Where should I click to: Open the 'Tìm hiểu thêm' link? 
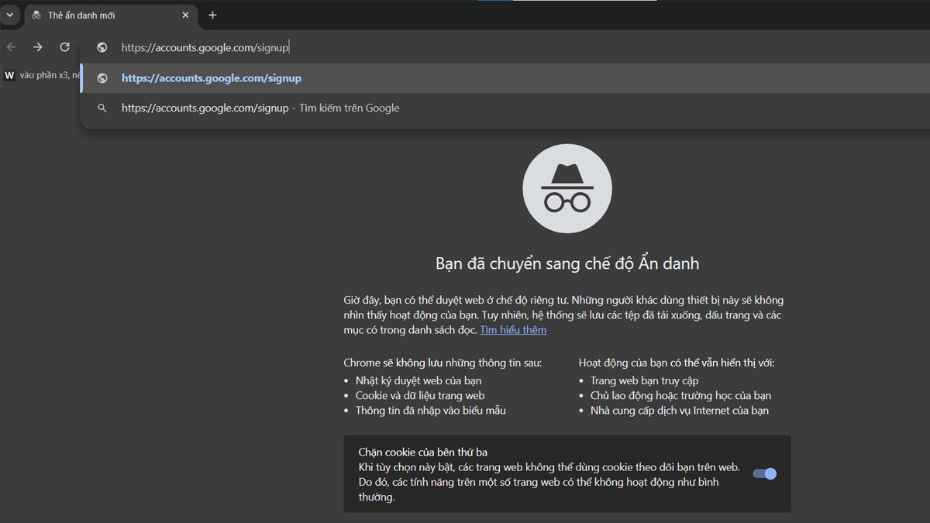(512, 329)
